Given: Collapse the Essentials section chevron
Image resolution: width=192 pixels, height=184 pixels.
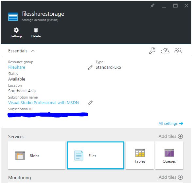Looking at the screenshot, I should [33, 51].
